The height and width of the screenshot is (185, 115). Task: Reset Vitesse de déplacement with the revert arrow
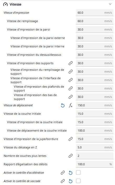click(x=63, y=105)
